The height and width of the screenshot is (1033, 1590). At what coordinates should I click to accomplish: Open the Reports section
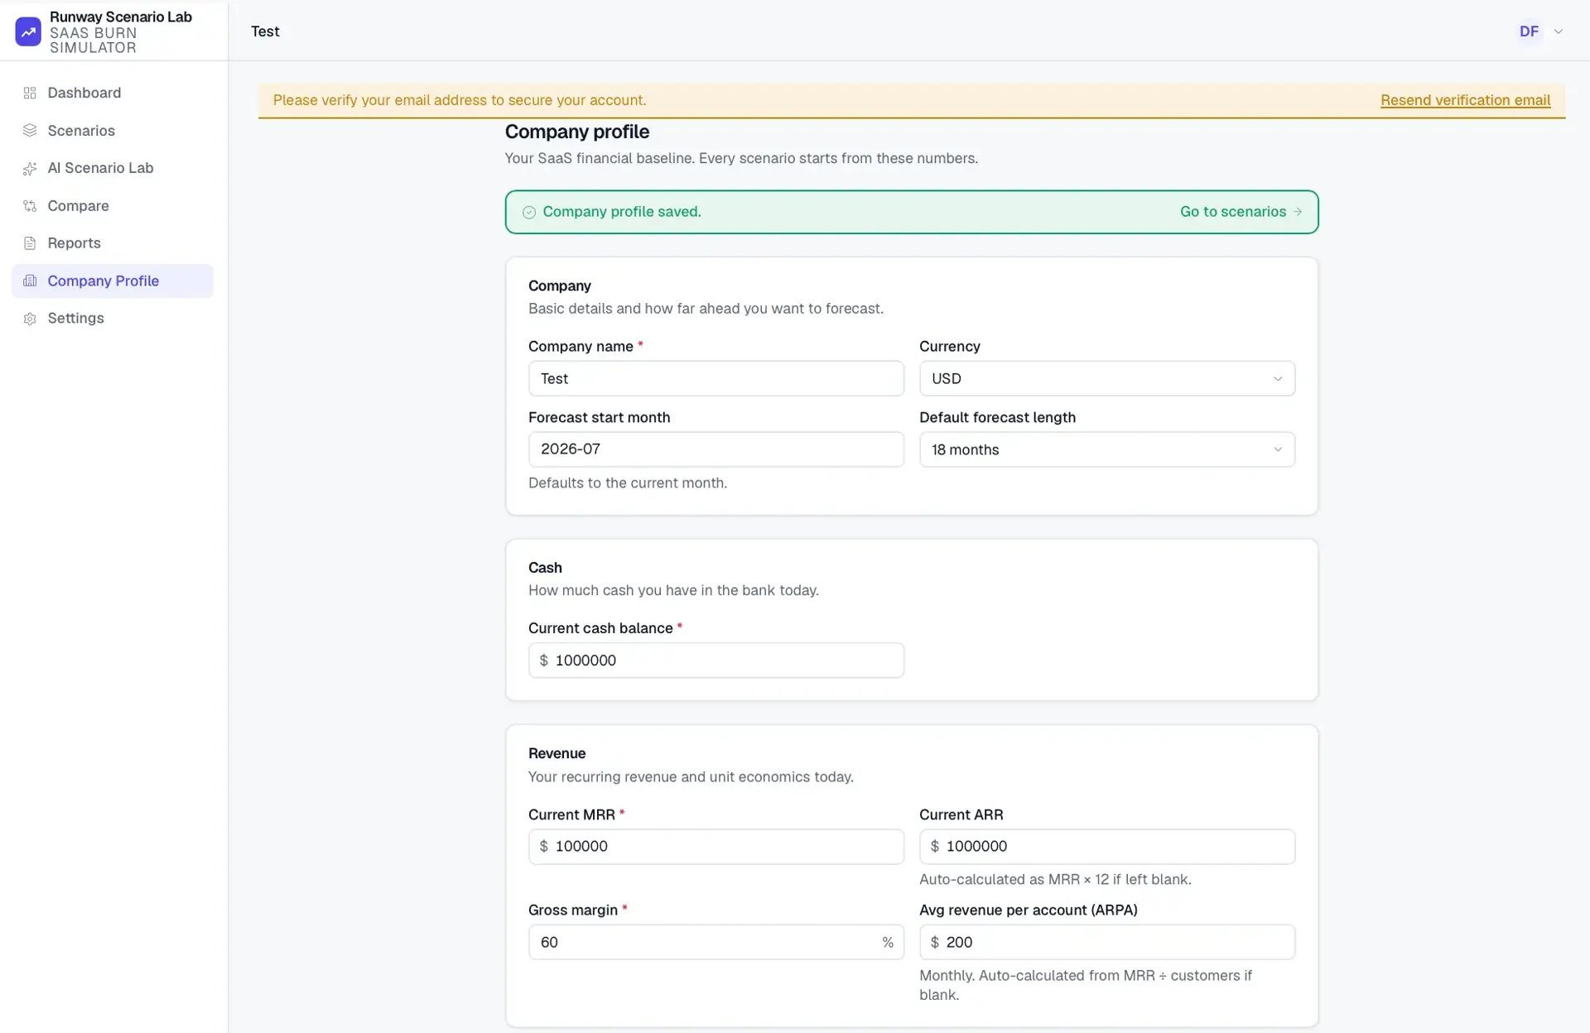pos(113,243)
